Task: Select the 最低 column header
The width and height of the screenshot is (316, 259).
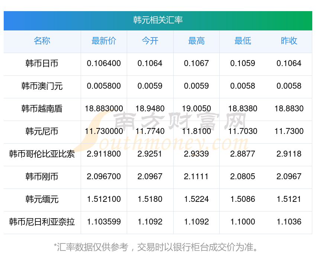Action: click(x=243, y=41)
